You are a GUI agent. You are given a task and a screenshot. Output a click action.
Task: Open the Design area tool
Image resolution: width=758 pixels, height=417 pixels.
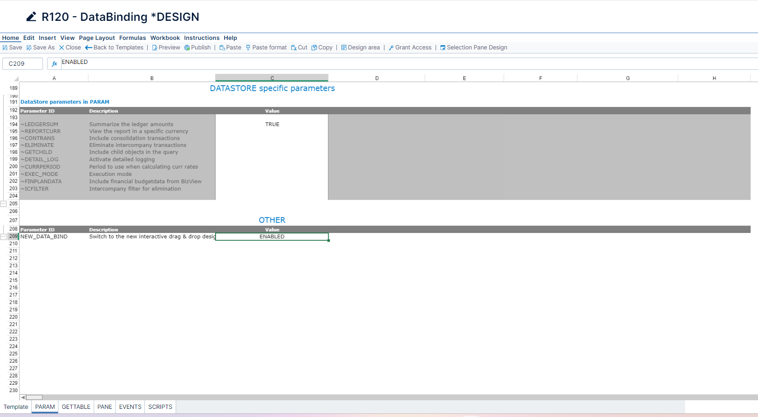[360, 48]
